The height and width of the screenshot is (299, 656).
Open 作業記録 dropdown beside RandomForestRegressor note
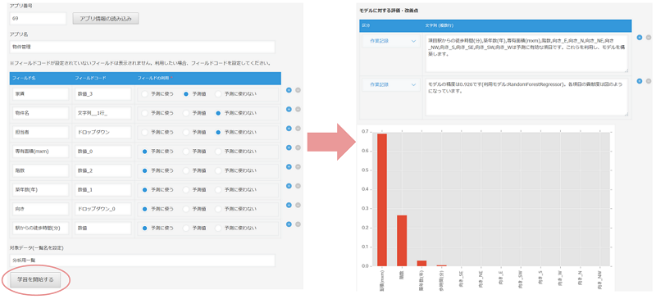point(391,84)
